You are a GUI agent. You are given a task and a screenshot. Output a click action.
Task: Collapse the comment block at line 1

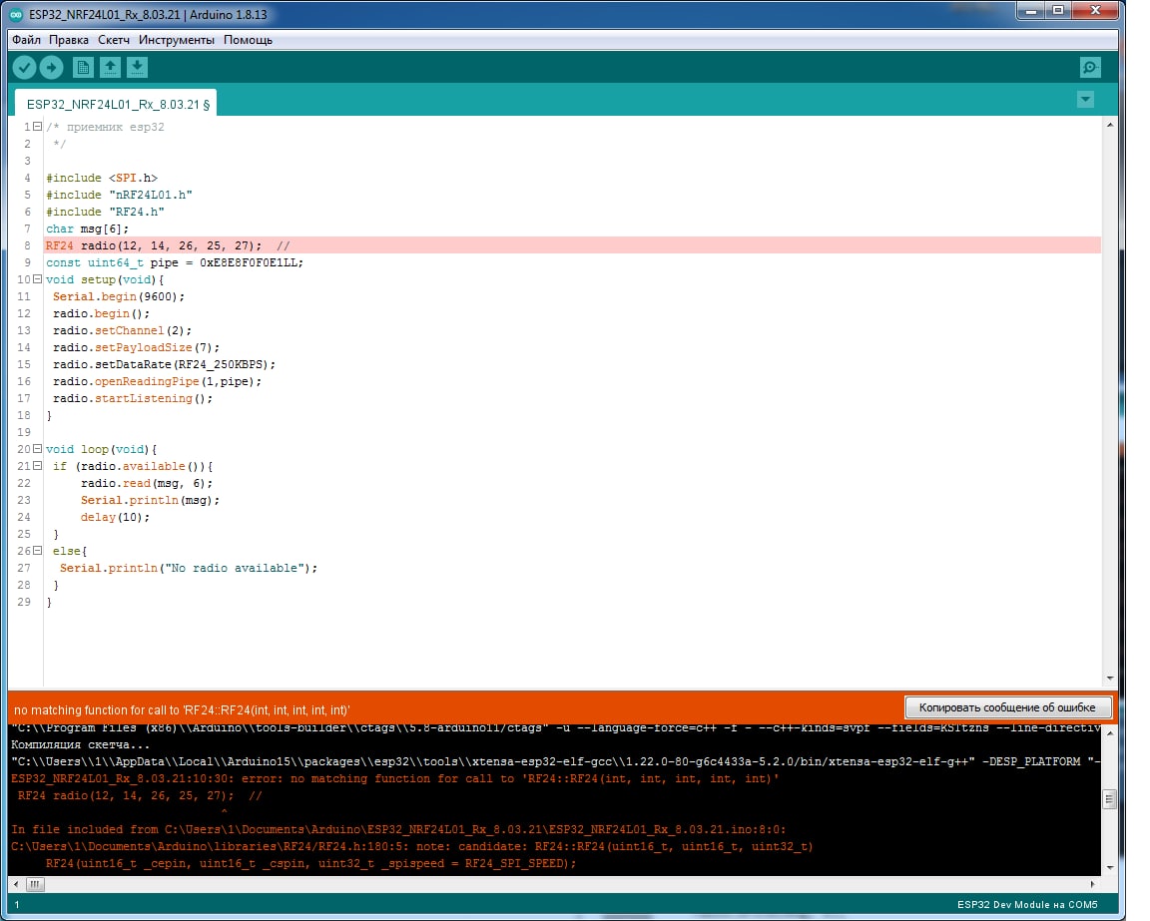tap(37, 127)
